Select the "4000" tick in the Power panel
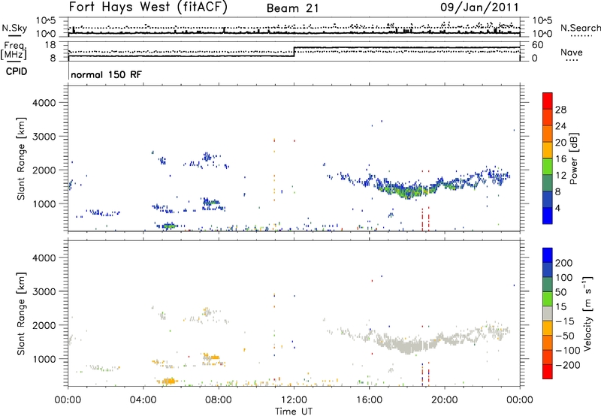Viewport: 601px width, 416px height. click(x=44, y=103)
